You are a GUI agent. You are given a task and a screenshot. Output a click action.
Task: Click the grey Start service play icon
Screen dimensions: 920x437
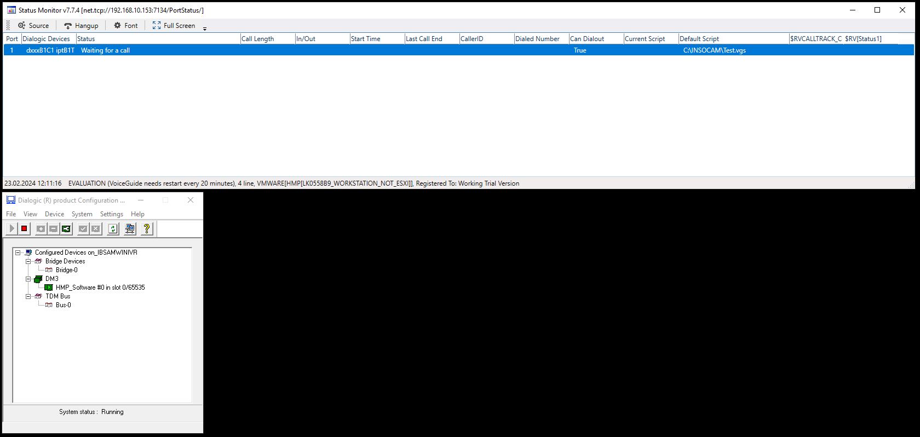point(12,229)
